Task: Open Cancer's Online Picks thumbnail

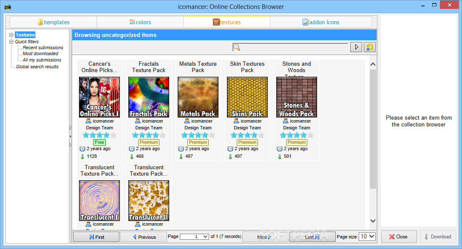Action: pos(99,97)
